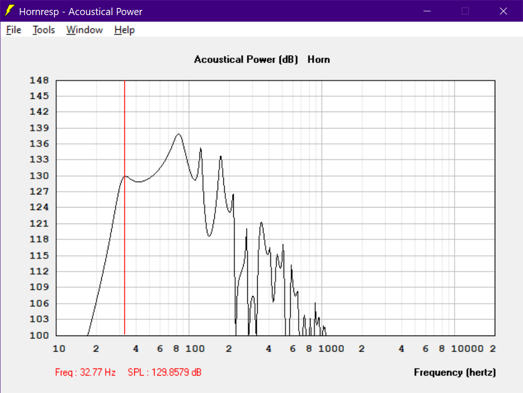Image resolution: width=523 pixels, height=393 pixels.
Task: Click the 139 y-axis label
Action: [39, 128]
